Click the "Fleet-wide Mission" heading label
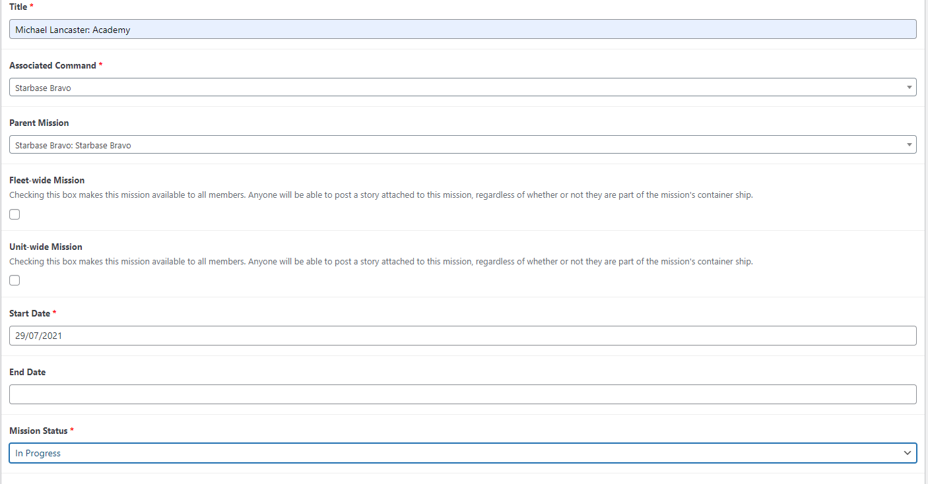The width and height of the screenshot is (928, 484). coord(47,180)
